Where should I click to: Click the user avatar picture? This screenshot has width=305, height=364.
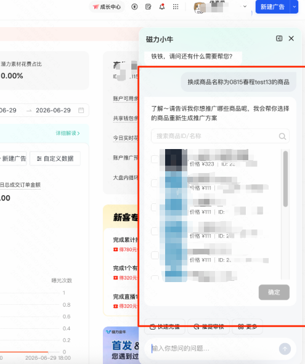199,7
